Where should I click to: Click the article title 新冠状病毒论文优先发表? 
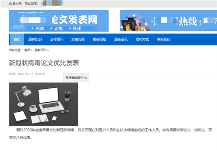44,63
